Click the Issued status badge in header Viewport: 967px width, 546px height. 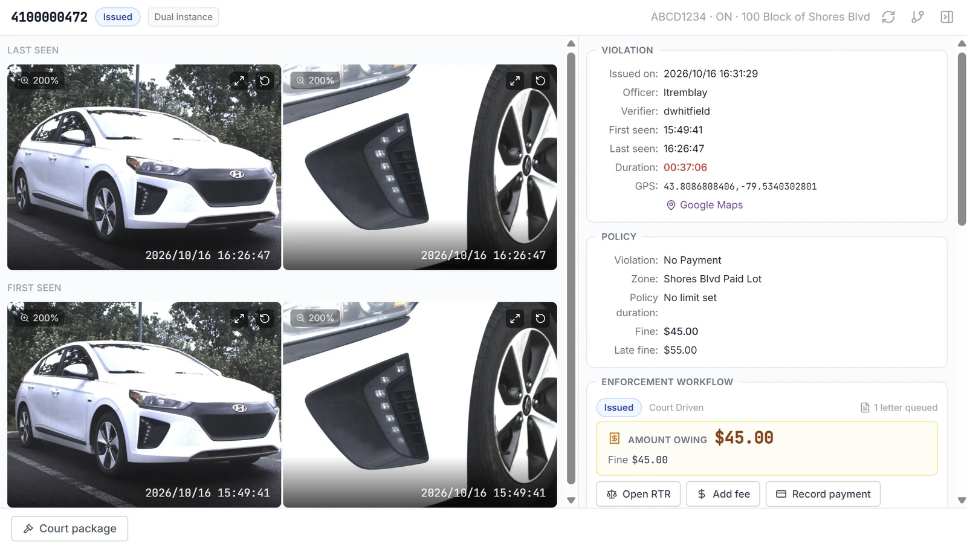click(x=118, y=17)
